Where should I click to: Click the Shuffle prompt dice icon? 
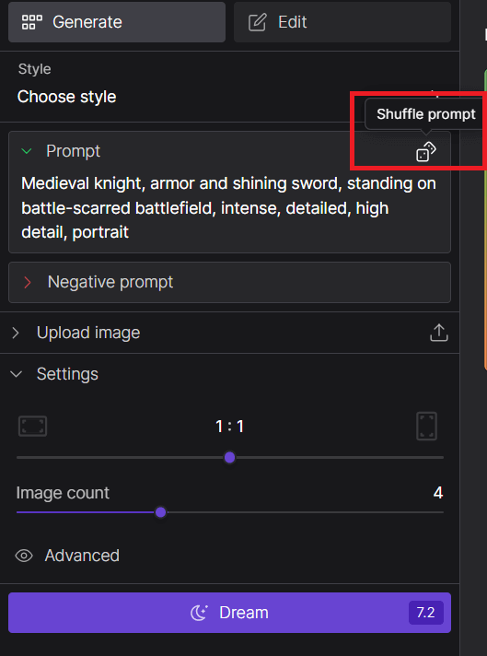[425, 152]
